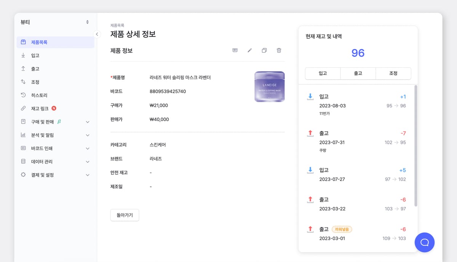
Task: Click the LANEIGE product thumbnail image
Action: pyautogui.click(x=269, y=86)
